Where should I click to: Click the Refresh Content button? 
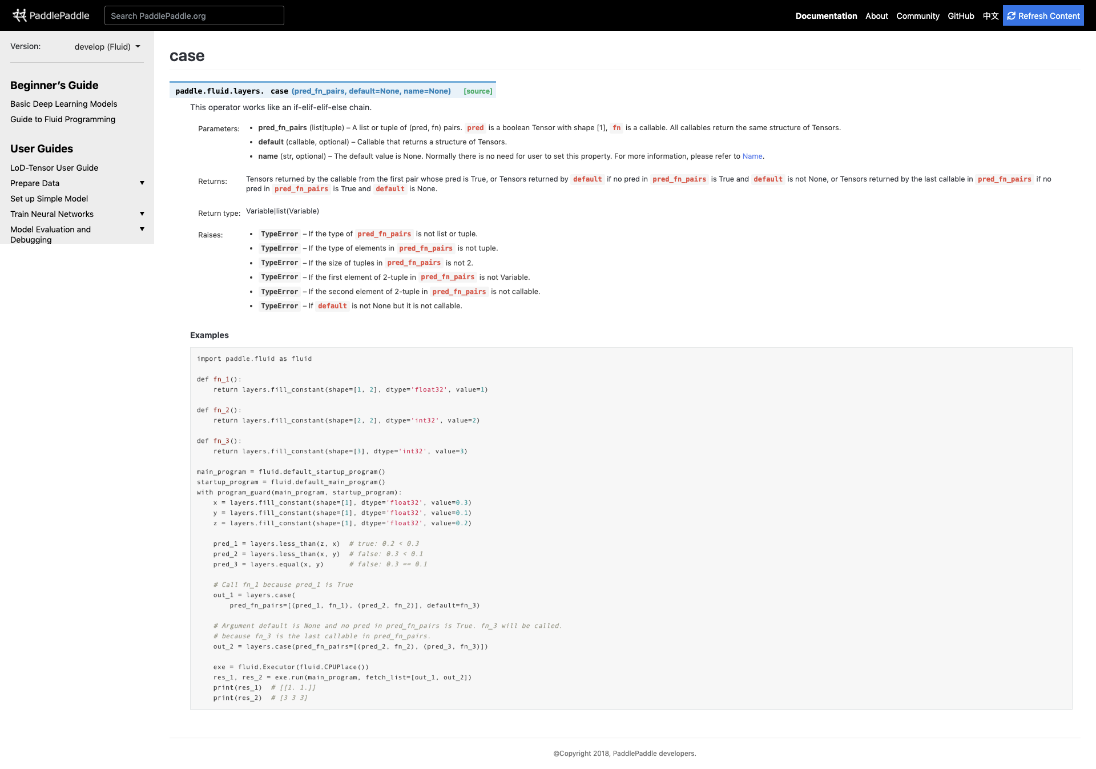point(1043,16)
